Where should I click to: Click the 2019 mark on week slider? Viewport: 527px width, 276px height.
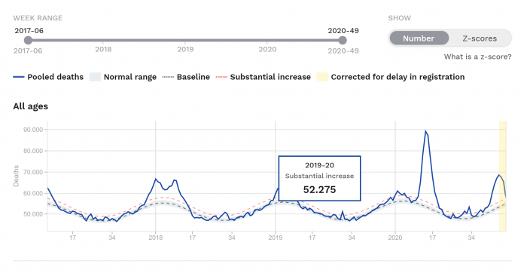(x=185, y=49)
